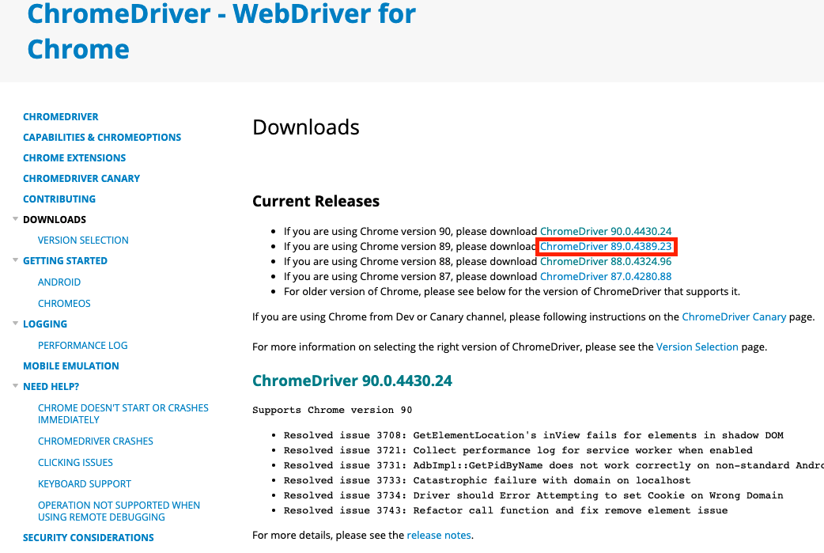Select DOWNLOADS in the sidebar
The image size is (824, 553).
tap(55, 219)
